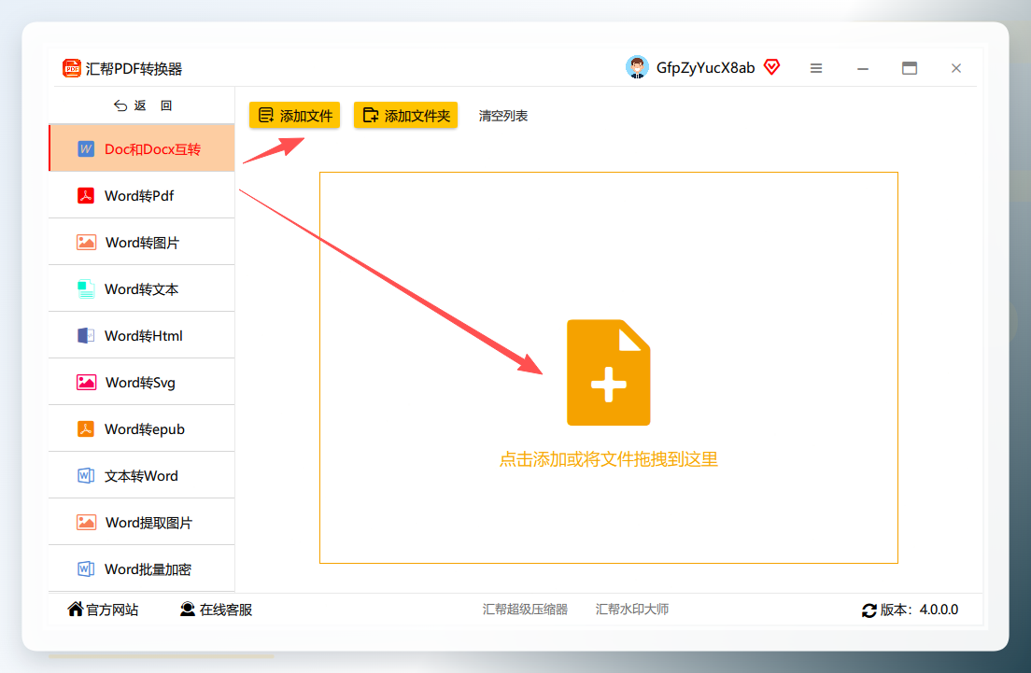The image size is (1031, 673).
Task: Open the 汇帮超级压缩器 link
Action: [x=525, y=610]
